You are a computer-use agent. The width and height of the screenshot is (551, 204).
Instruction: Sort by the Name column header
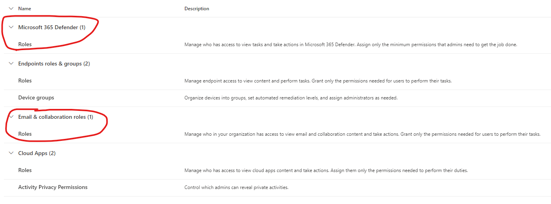(x=25, y=8)
